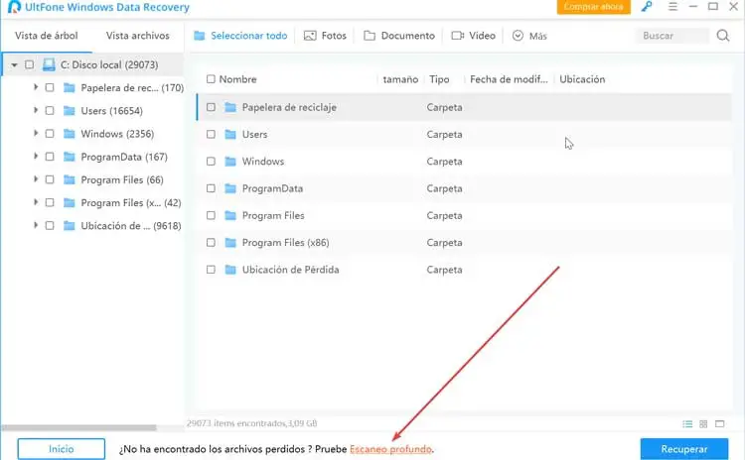Screen dimensions: 745x460
Task: Open the hamburger menu icon
Action: pos(672,7)
